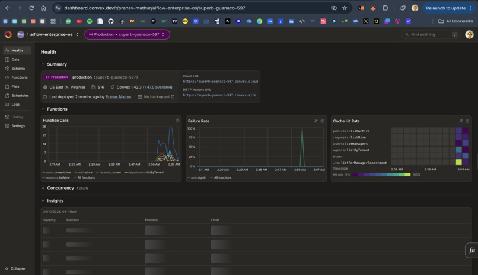
Task: Bookmark this page with star icon
Action: pyautogui.click(x=345, y=8)
